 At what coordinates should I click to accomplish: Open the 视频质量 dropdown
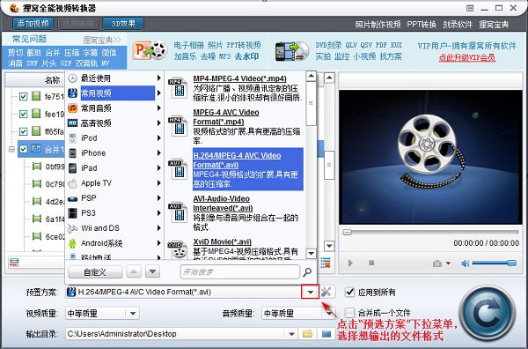(102, 314)
